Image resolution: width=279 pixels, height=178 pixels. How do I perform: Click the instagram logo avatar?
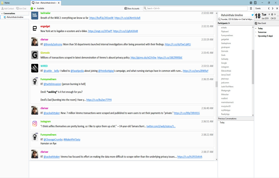click(35, 123)
